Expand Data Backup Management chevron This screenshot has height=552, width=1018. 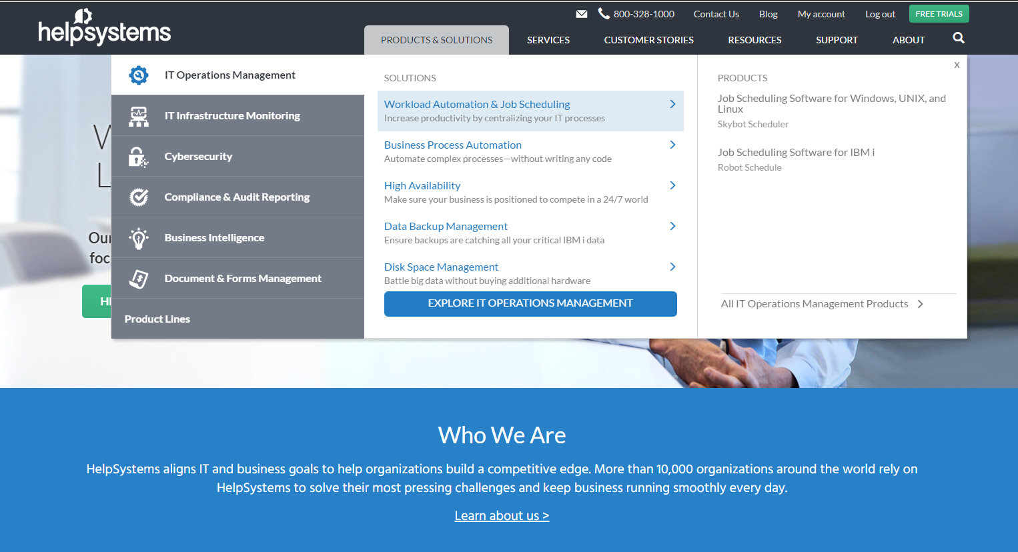[x=672, y=226]
